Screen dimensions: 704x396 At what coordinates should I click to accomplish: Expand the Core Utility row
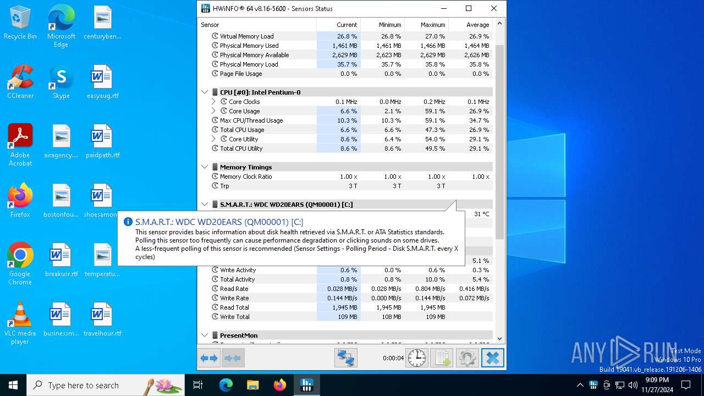click(x=214, y=139)
